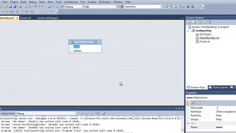Click the Clear All icon in Output panel
This screenshot has width=236, height=133.
pyautogui.click(x=98, y=113)
